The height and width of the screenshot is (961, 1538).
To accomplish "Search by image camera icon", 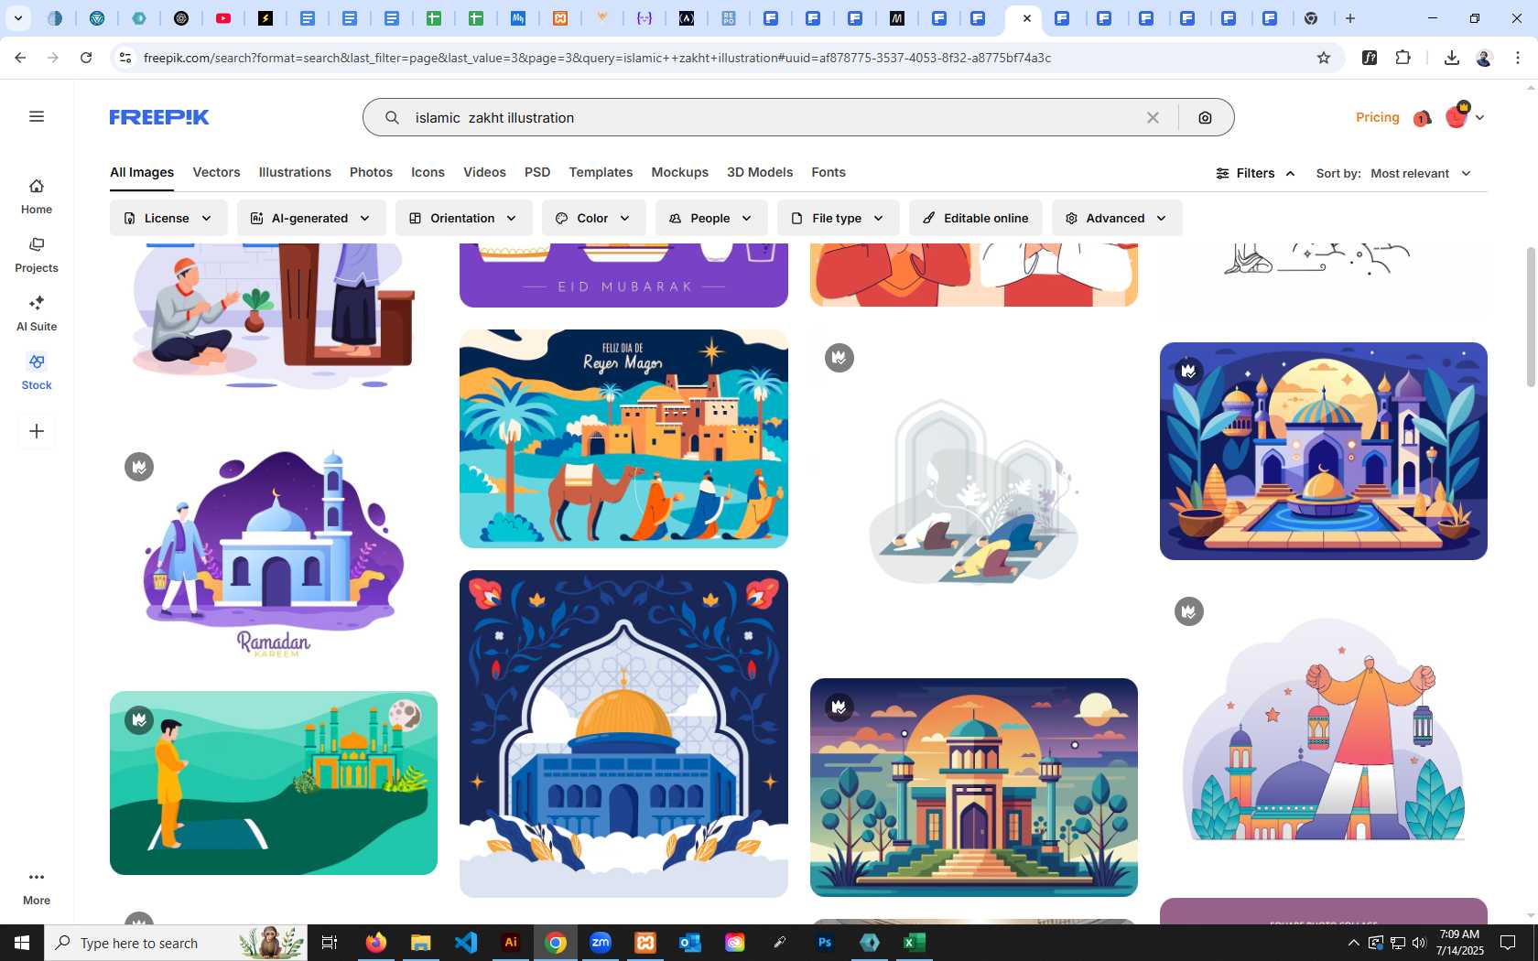I will pyautogui.click(x=1205, y=117).
